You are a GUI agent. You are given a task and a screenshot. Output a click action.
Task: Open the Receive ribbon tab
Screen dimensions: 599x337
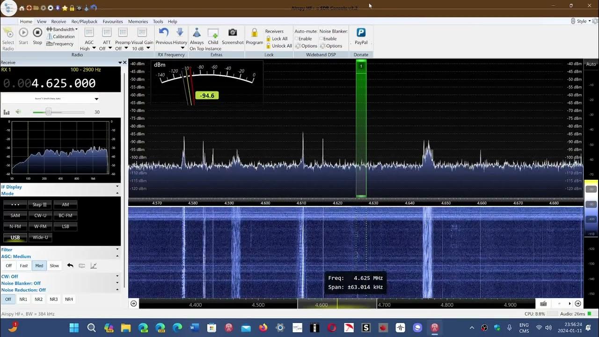pyautogui.click(x=58, y=22)
